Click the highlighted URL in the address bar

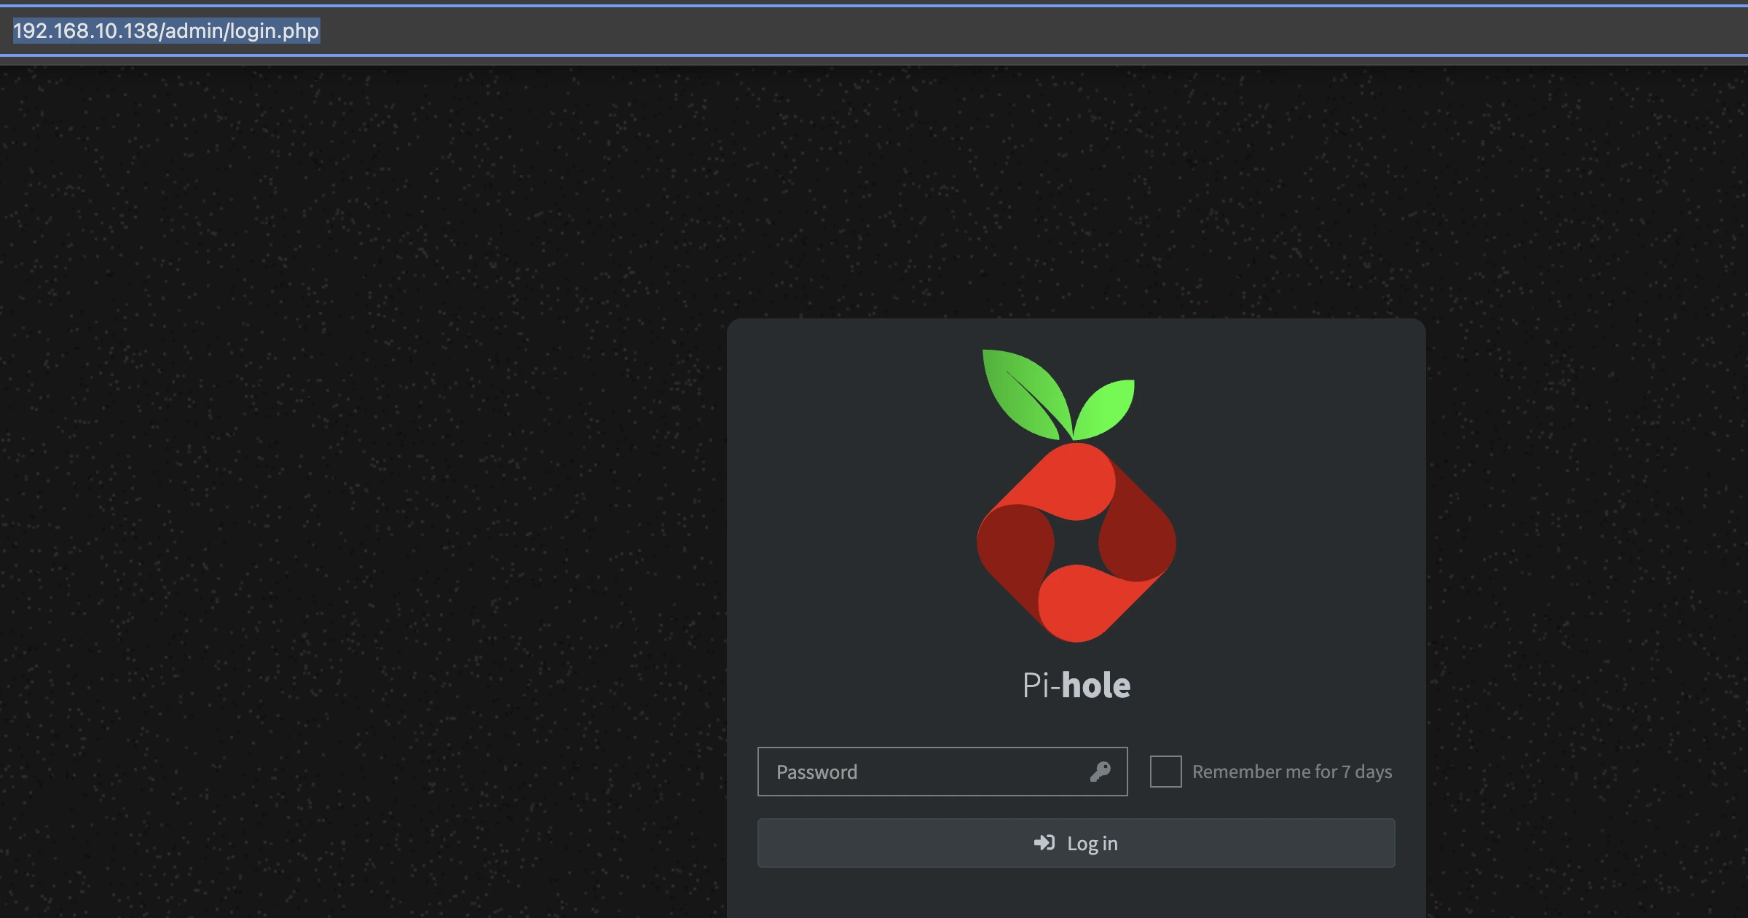click(166, 31)
